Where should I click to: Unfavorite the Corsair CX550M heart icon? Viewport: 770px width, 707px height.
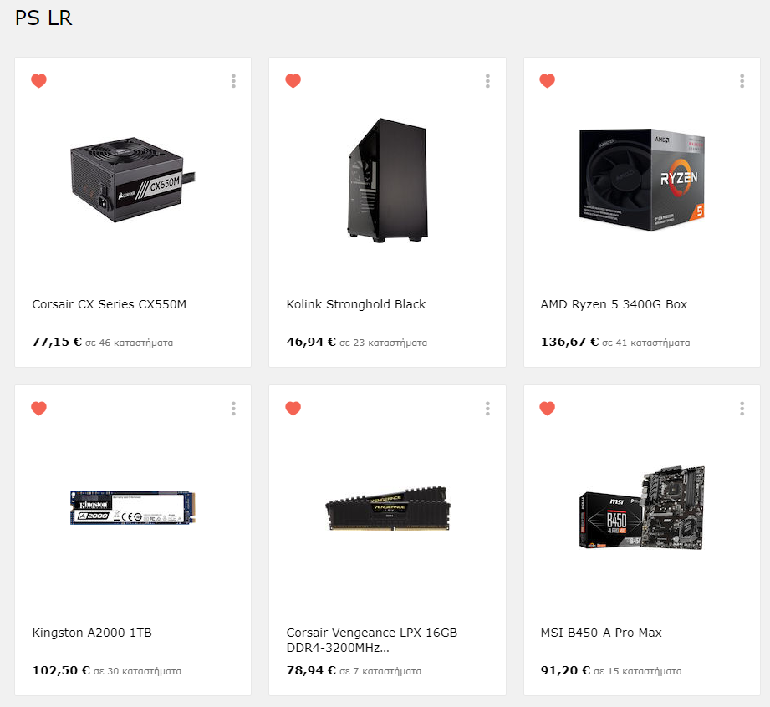pyautogui.click(x=38, y=80)
